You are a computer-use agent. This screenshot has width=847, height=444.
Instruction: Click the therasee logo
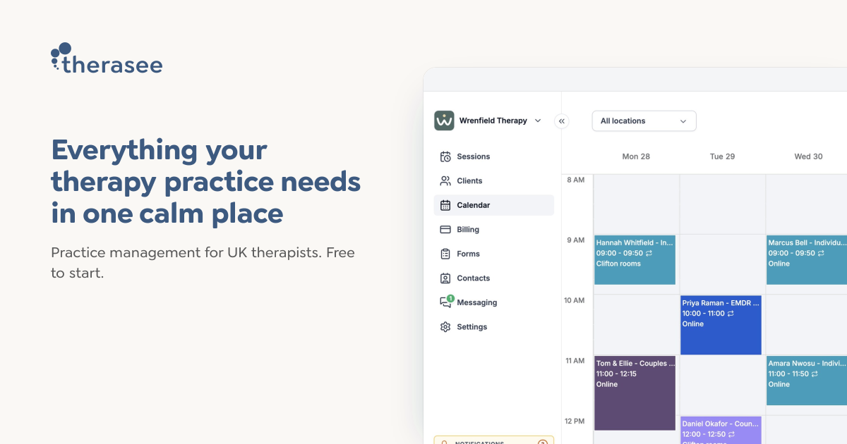click(x=107, y=58)
